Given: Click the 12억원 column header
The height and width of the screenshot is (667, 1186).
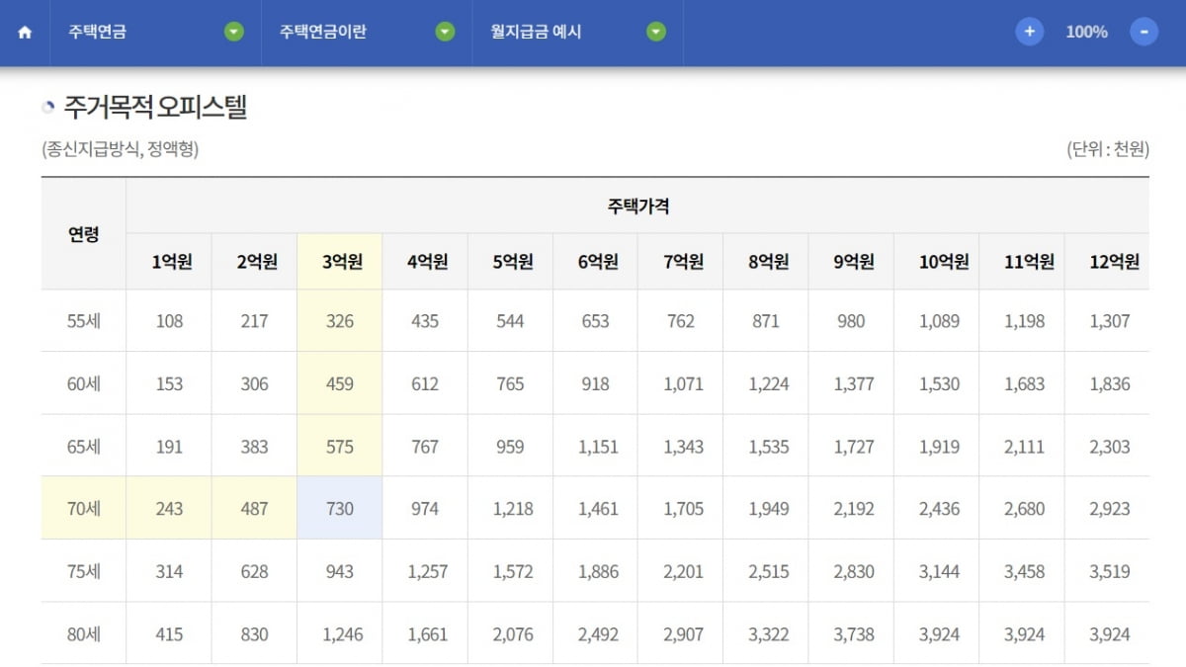Looking at the screenshot, I should pyautogui.click(x=1109, y=262).
